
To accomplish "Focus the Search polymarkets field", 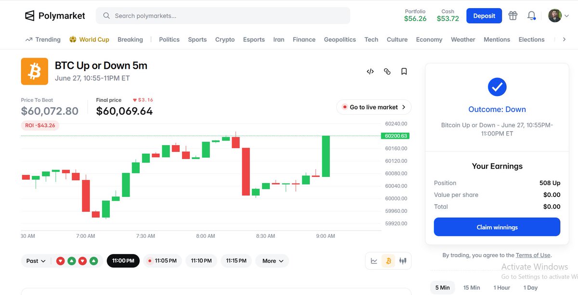I will [x=223, y=16].
